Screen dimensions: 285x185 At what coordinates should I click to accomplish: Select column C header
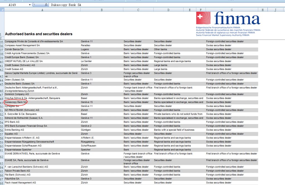click(138, 10)
